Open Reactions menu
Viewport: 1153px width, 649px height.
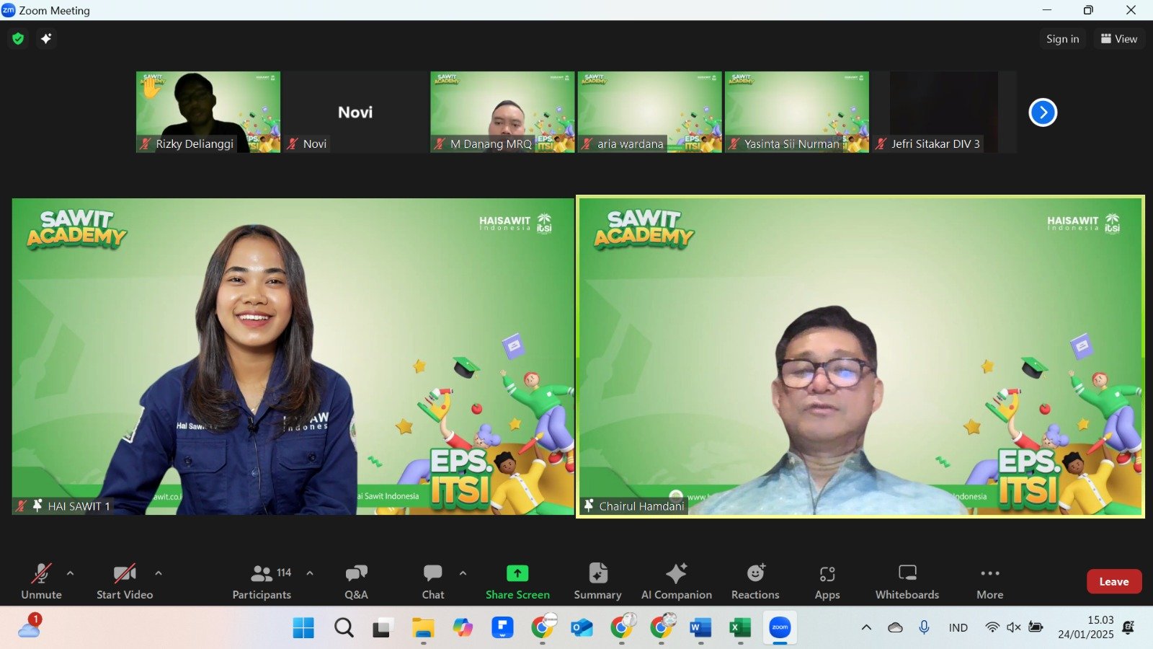[755, 581]
